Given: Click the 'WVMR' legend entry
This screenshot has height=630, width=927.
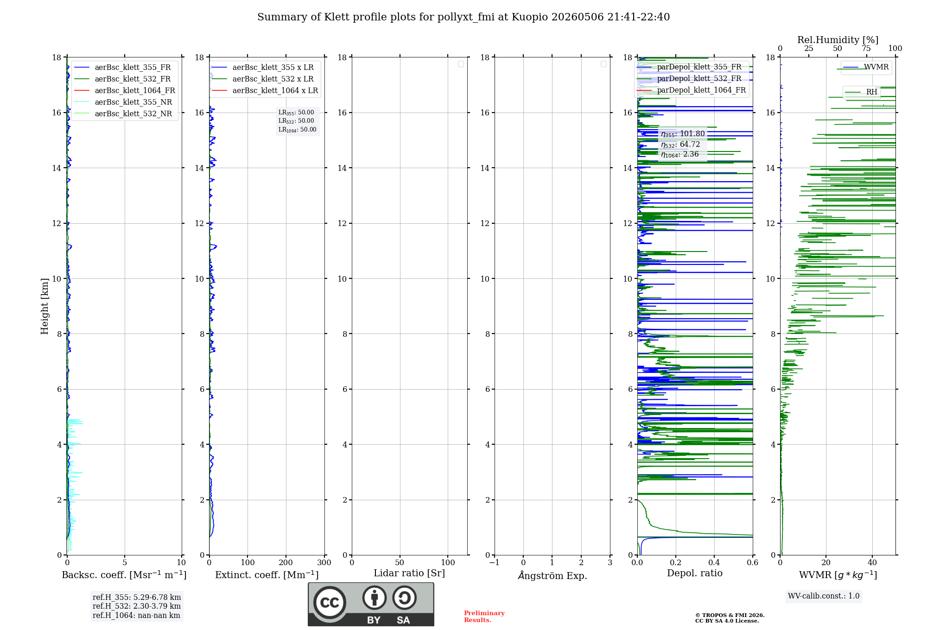Looking at the screenshot, I should click(876, 67).
